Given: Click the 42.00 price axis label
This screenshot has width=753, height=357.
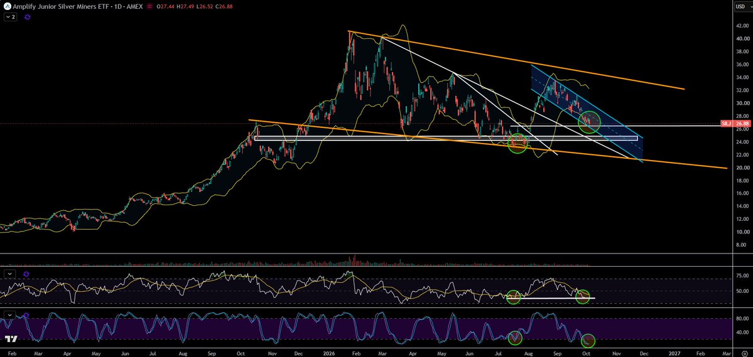Looking at the screenshot, I should pyautogui.click(x=742, y=26).
